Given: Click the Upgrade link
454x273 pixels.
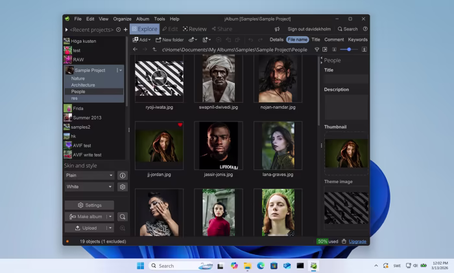Looking at the screenshot, I should pyautogui.click(x=357, y=241).
